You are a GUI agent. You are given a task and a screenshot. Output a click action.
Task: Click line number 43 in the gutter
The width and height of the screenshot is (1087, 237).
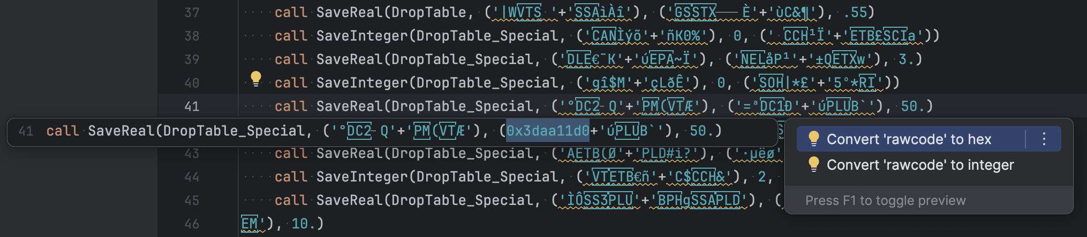pyautogui.click(x=192, y=153)
